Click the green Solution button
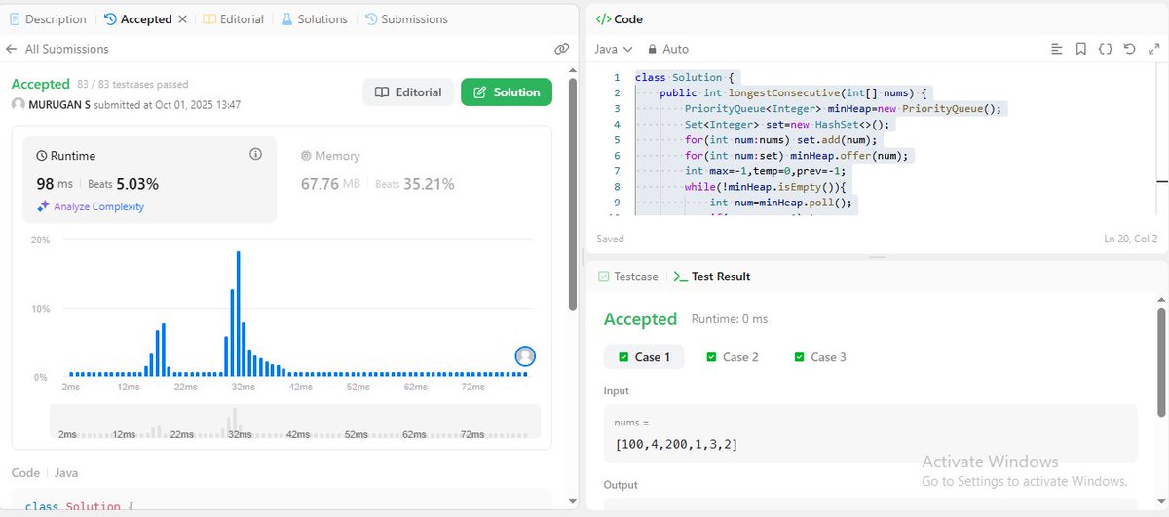Viewport: 1169px width, 517px height. [x=507, y=92]
